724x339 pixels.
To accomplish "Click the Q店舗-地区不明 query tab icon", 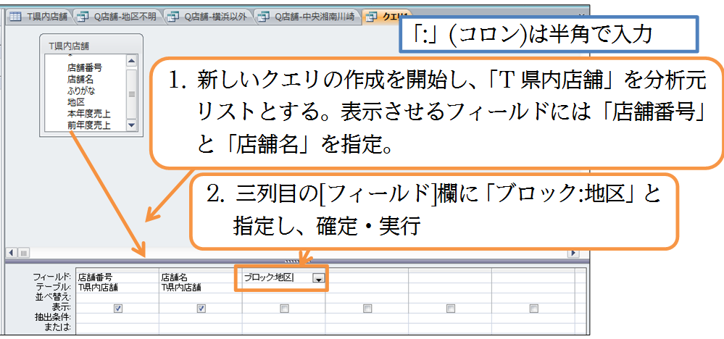I will click(x=83, y=14).
